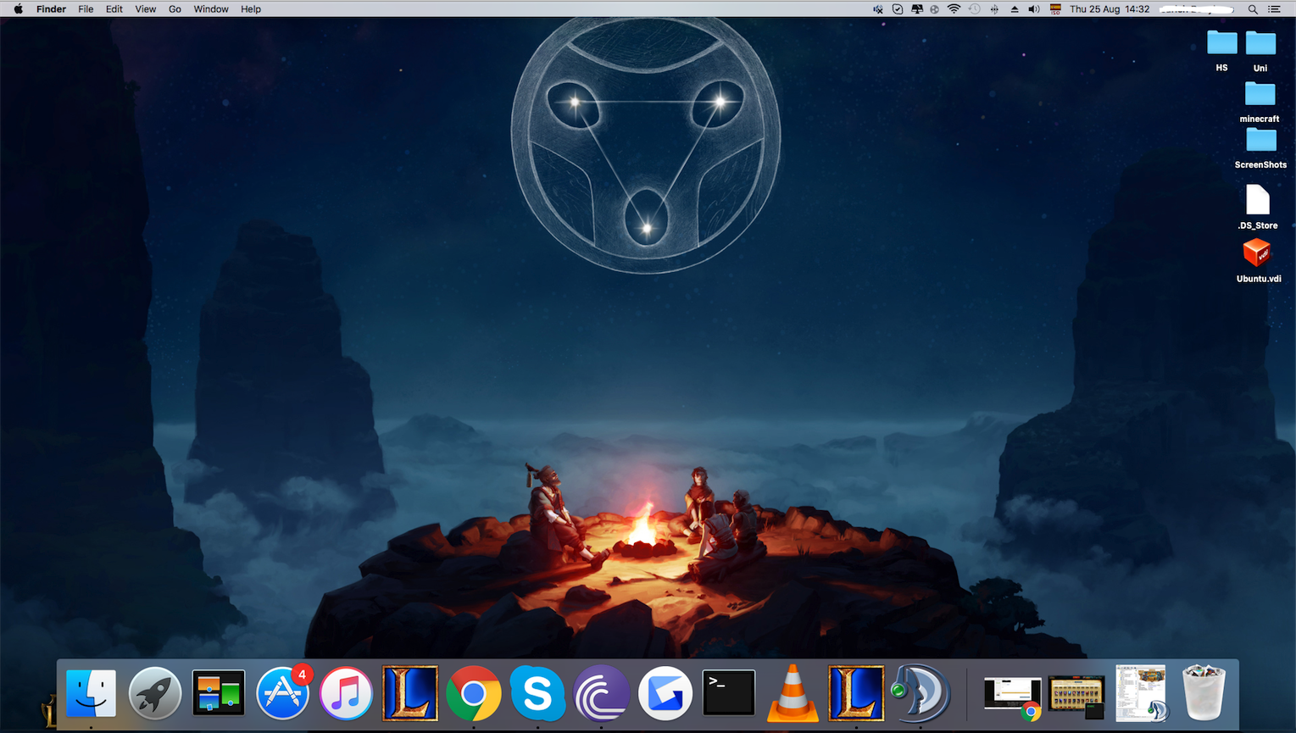Open the View menu
Image resolution: width=1296 pixels, height=733 pixels.
pyautogui.click(x=146, y=9)
